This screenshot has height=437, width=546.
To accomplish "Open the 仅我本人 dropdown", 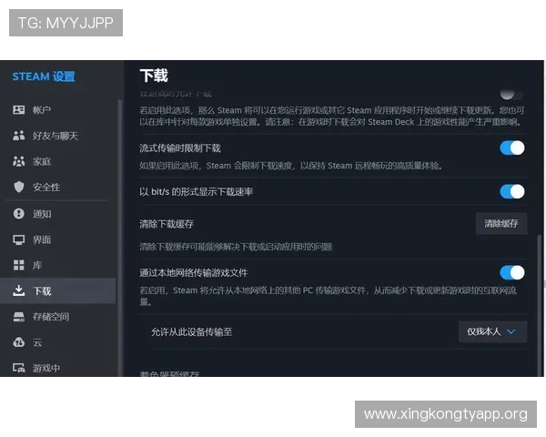I will point(492,331).
